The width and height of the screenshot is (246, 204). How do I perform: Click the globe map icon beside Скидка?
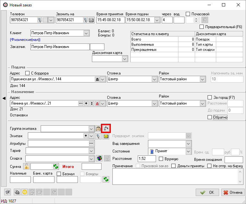click(x=99, y=158)
